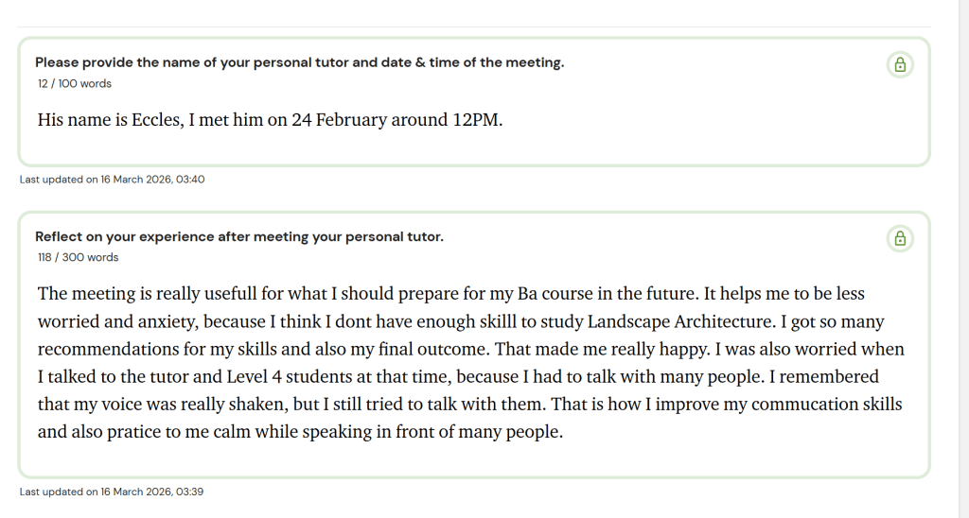This screenshot has height=518, width=969.
Task: Click the 'Last updated' timestamp showing 03:39
Action: coord(112,492)
